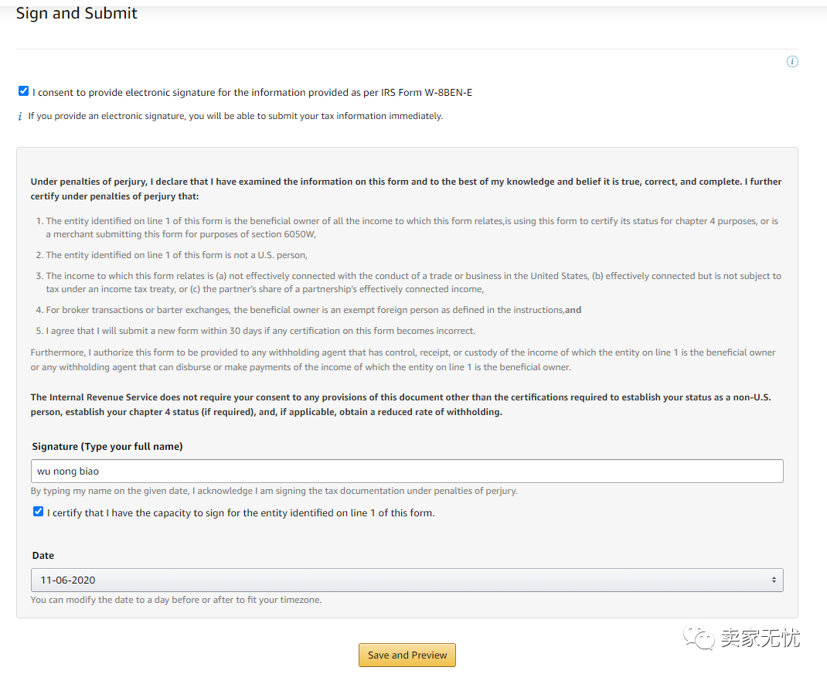Click the Save and Preview button
The width and height of the screenshot is (827, 674).
[407, 655]
